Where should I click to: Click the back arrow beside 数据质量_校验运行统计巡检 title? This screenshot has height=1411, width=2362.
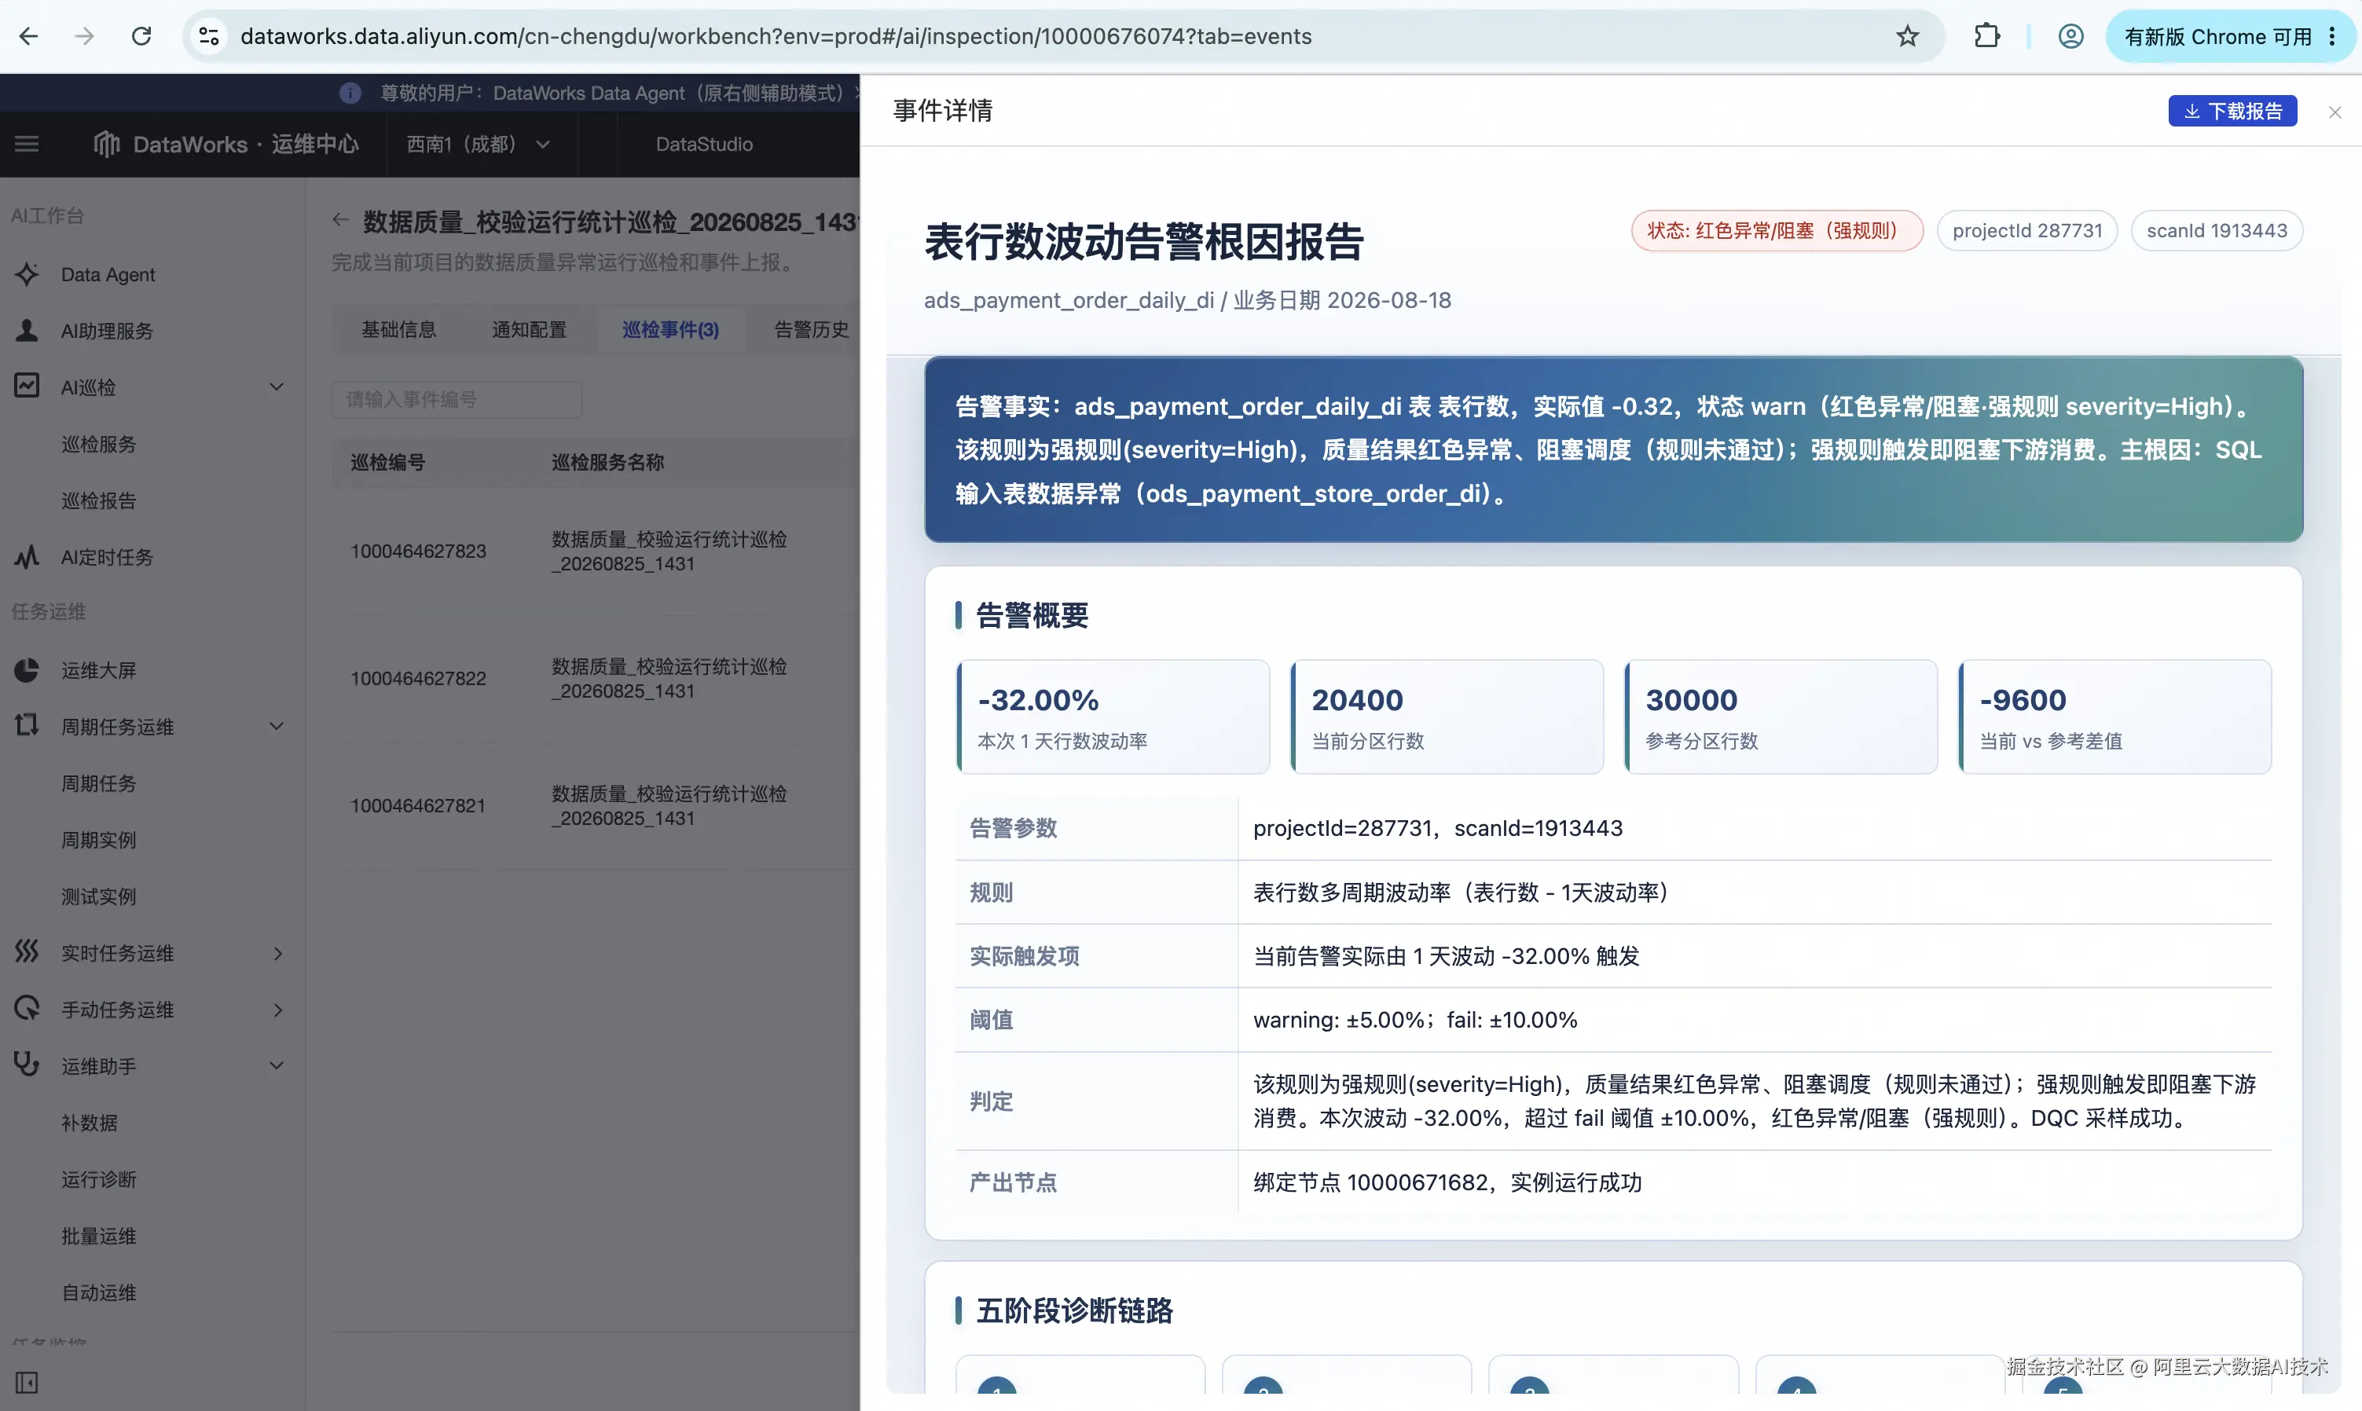340,221
